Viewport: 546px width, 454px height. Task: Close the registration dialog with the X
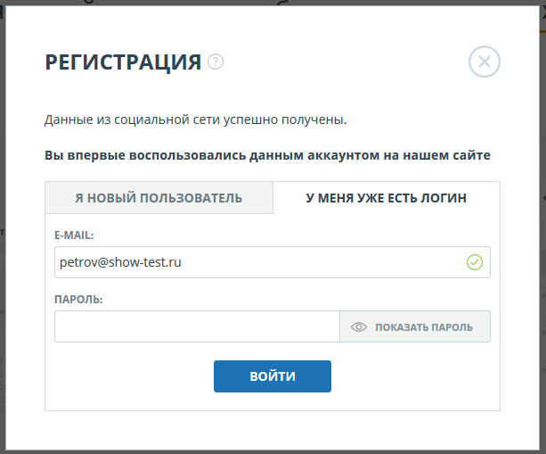click(485, 62)
